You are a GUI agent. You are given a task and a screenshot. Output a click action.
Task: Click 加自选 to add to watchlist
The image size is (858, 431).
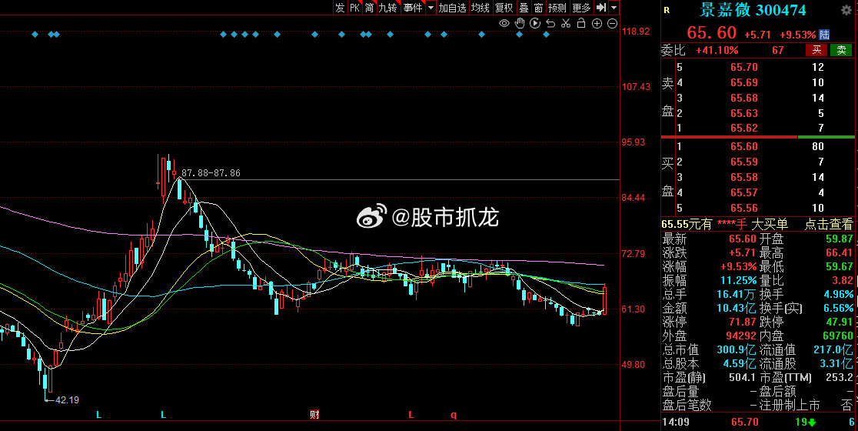tap(452, 7)
